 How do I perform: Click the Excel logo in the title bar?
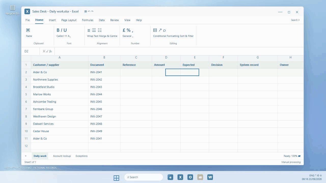27,11
